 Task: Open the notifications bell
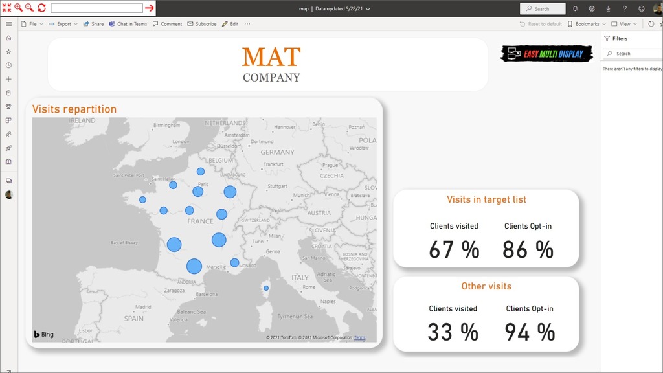coord(575,8)
